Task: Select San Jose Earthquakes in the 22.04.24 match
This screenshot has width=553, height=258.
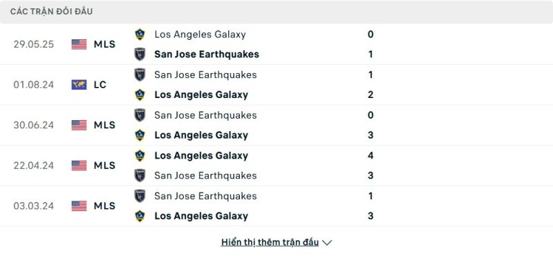Action: click(205, 175)
